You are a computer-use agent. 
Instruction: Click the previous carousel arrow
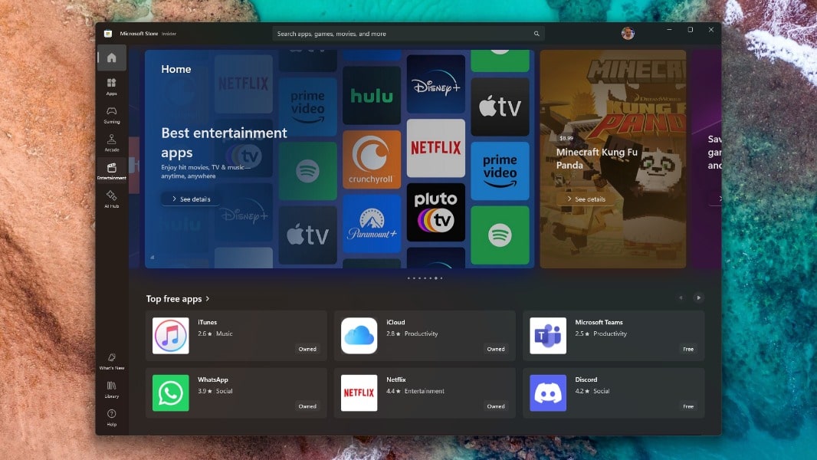680,297
